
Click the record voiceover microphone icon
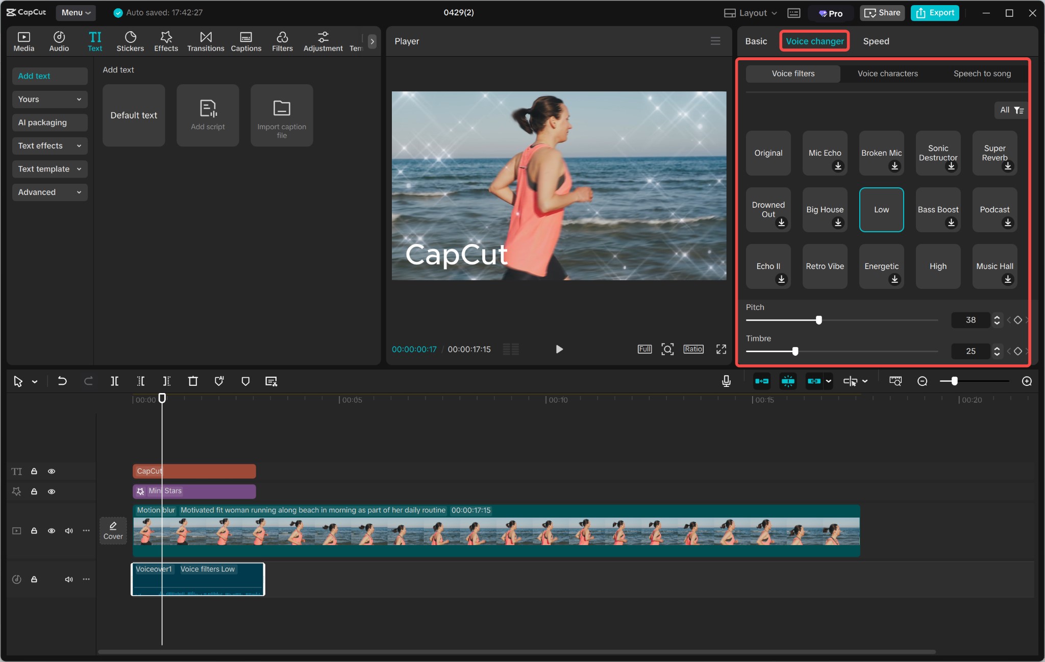click(727, 381)
